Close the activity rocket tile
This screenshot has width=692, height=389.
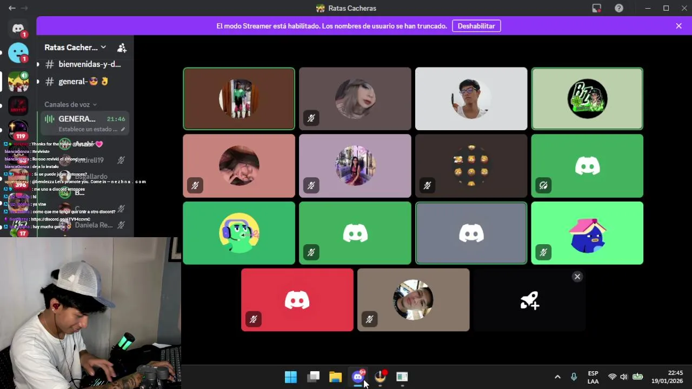pos(577,277)
